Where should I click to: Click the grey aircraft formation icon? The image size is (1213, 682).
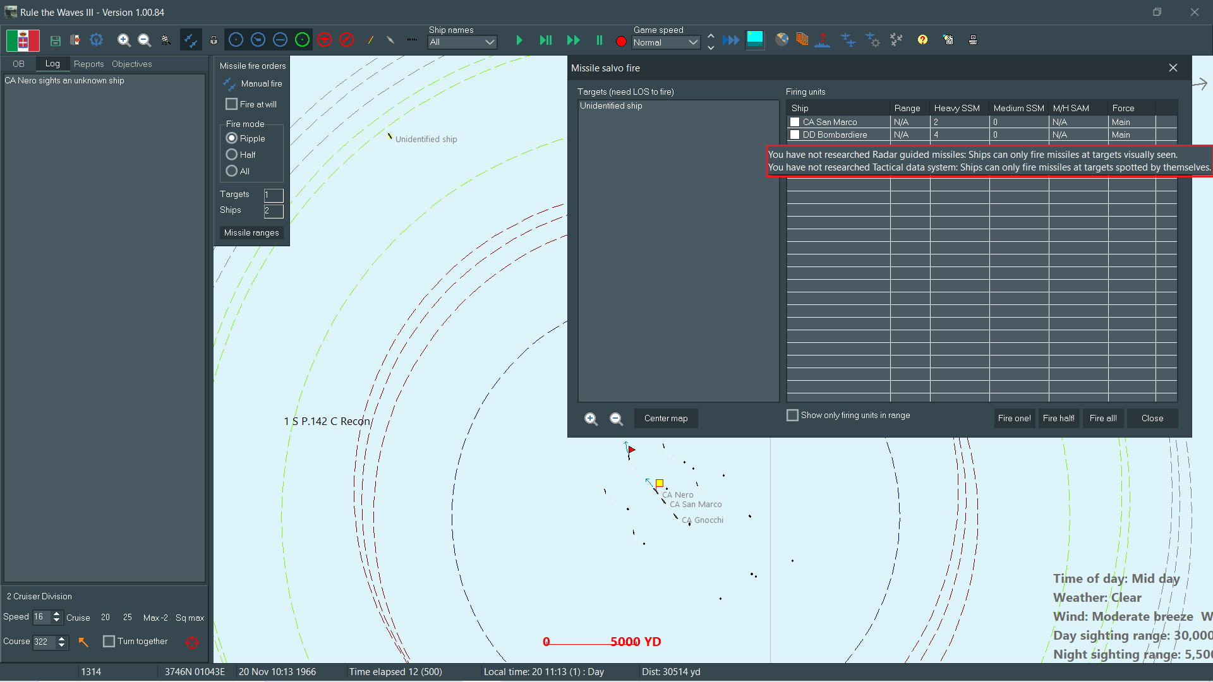click(x=896, y=40)
